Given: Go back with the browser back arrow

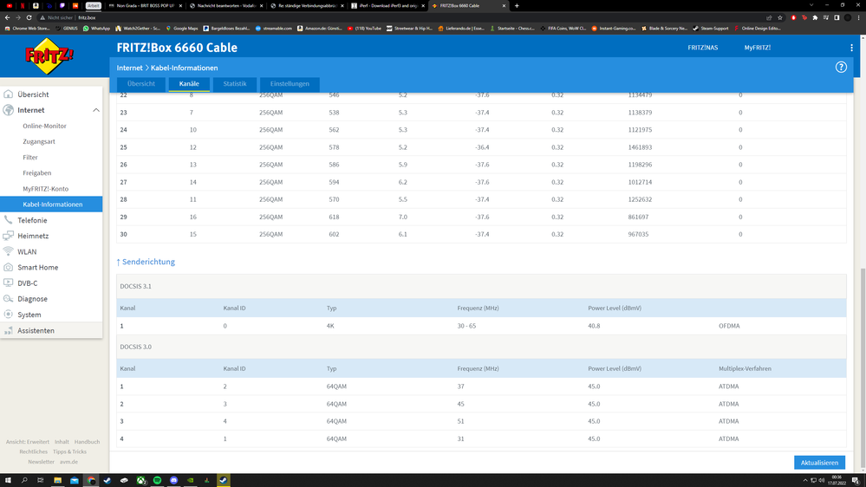Looking at the screenshot, I should pos(7,17).
